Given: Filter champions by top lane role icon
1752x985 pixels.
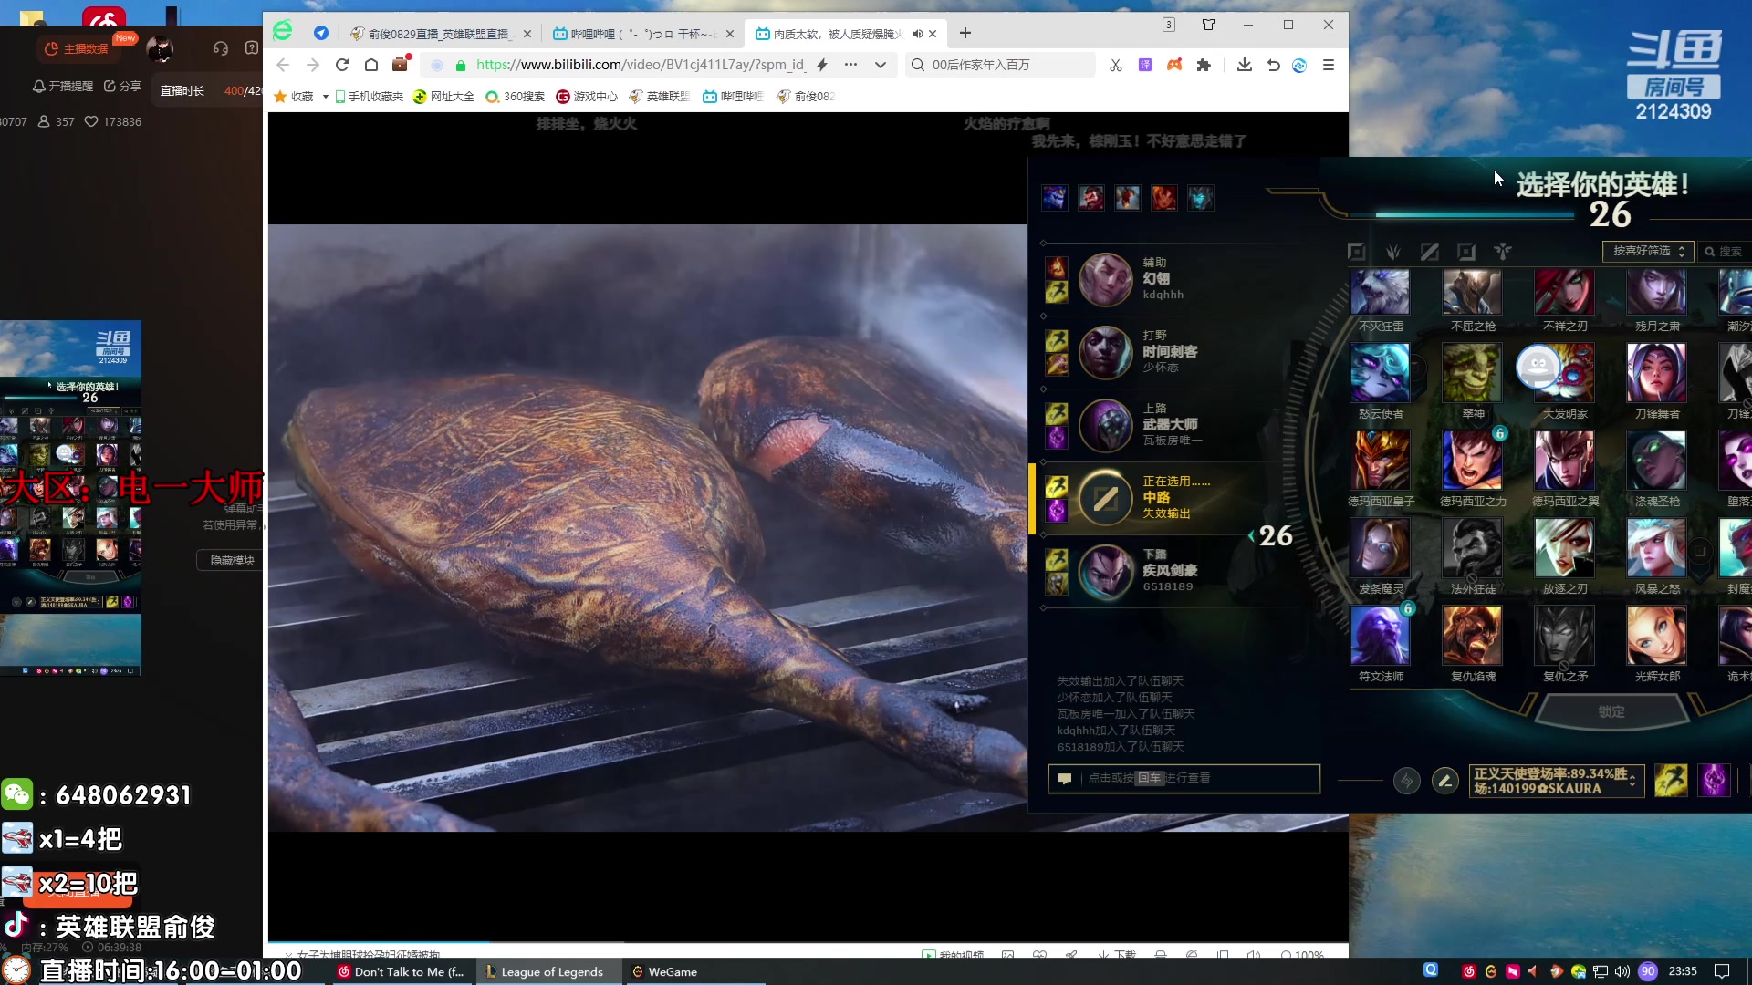Looking at the screenshot, I should (1356, 252).
